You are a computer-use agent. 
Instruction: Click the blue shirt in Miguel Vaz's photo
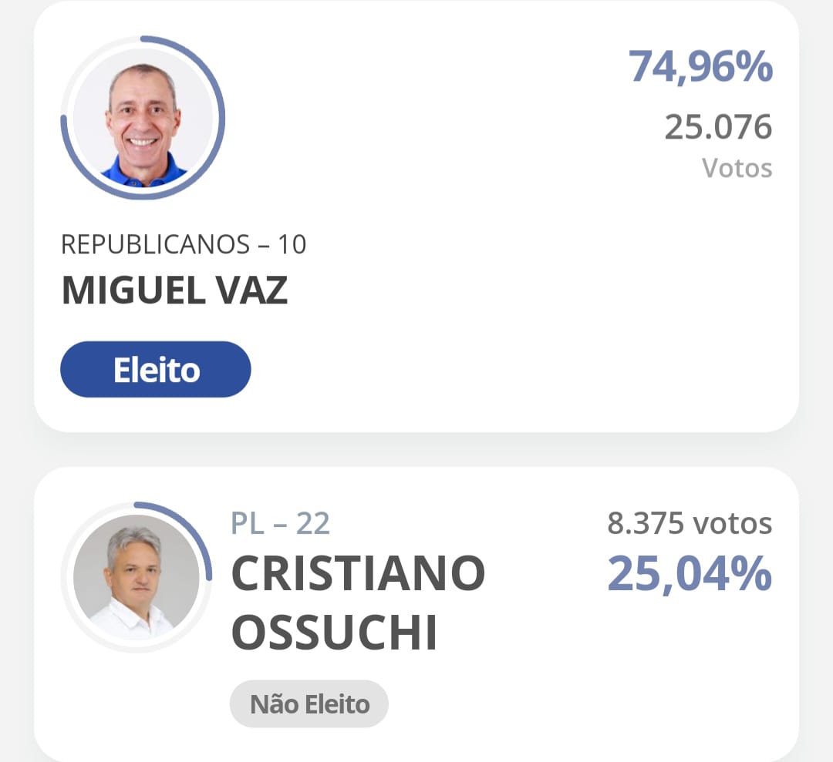click(x=143, y=173)
